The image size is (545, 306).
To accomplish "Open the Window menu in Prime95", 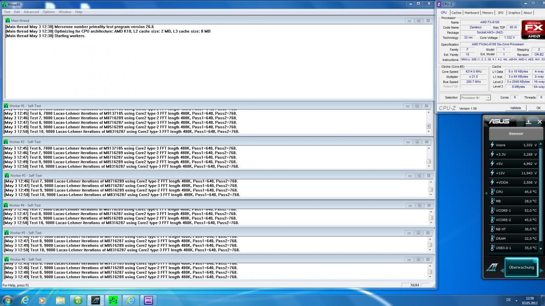I will pyautogui.click(x=65, y=12).
